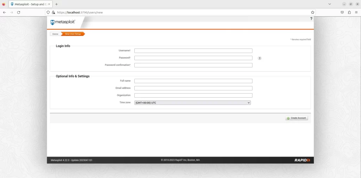The height and width of the screenshot is (178, 361).
Task: Open the help question mark in header
Action: (311, 19)
